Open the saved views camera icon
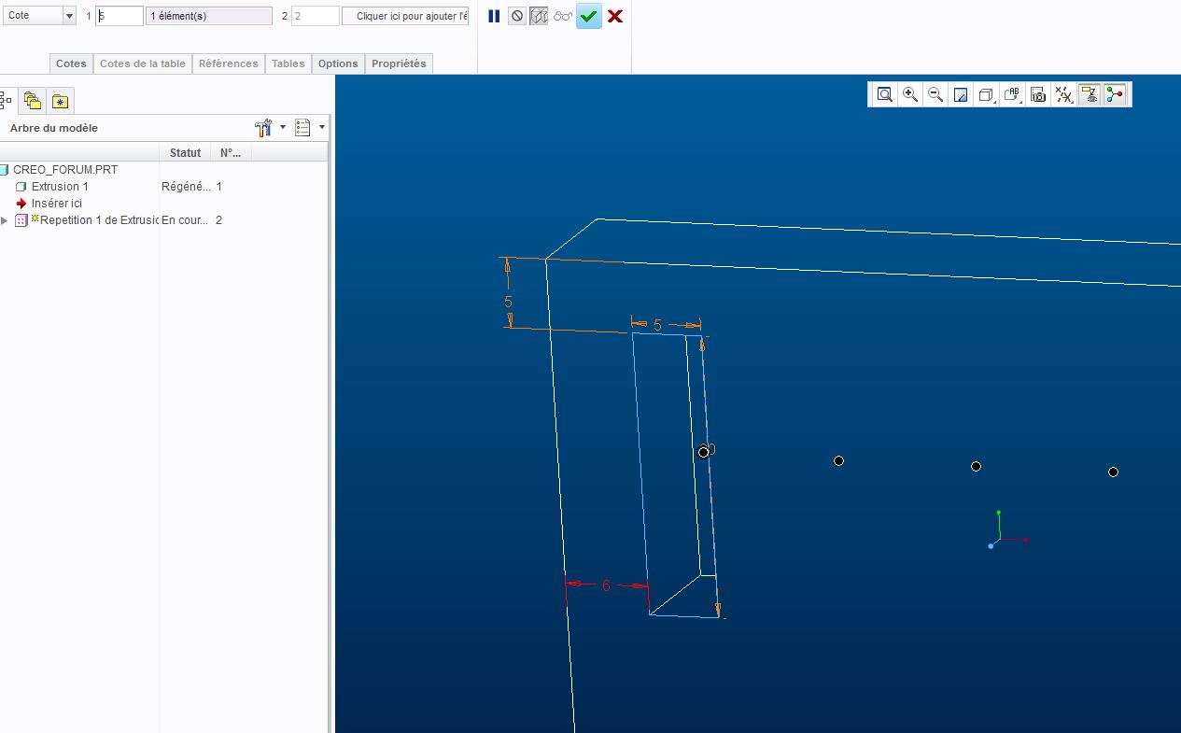The image size is (1181, 733). pyautogui.click(x=1038, y=94)
